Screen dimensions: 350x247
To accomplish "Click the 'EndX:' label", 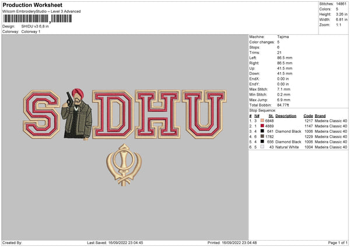I will pyautogui.click(x=254, y=79).
